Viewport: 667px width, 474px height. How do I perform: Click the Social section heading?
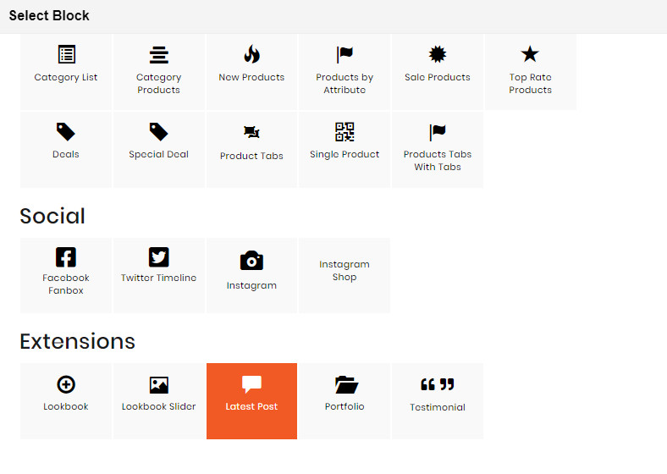pos(52,216)
